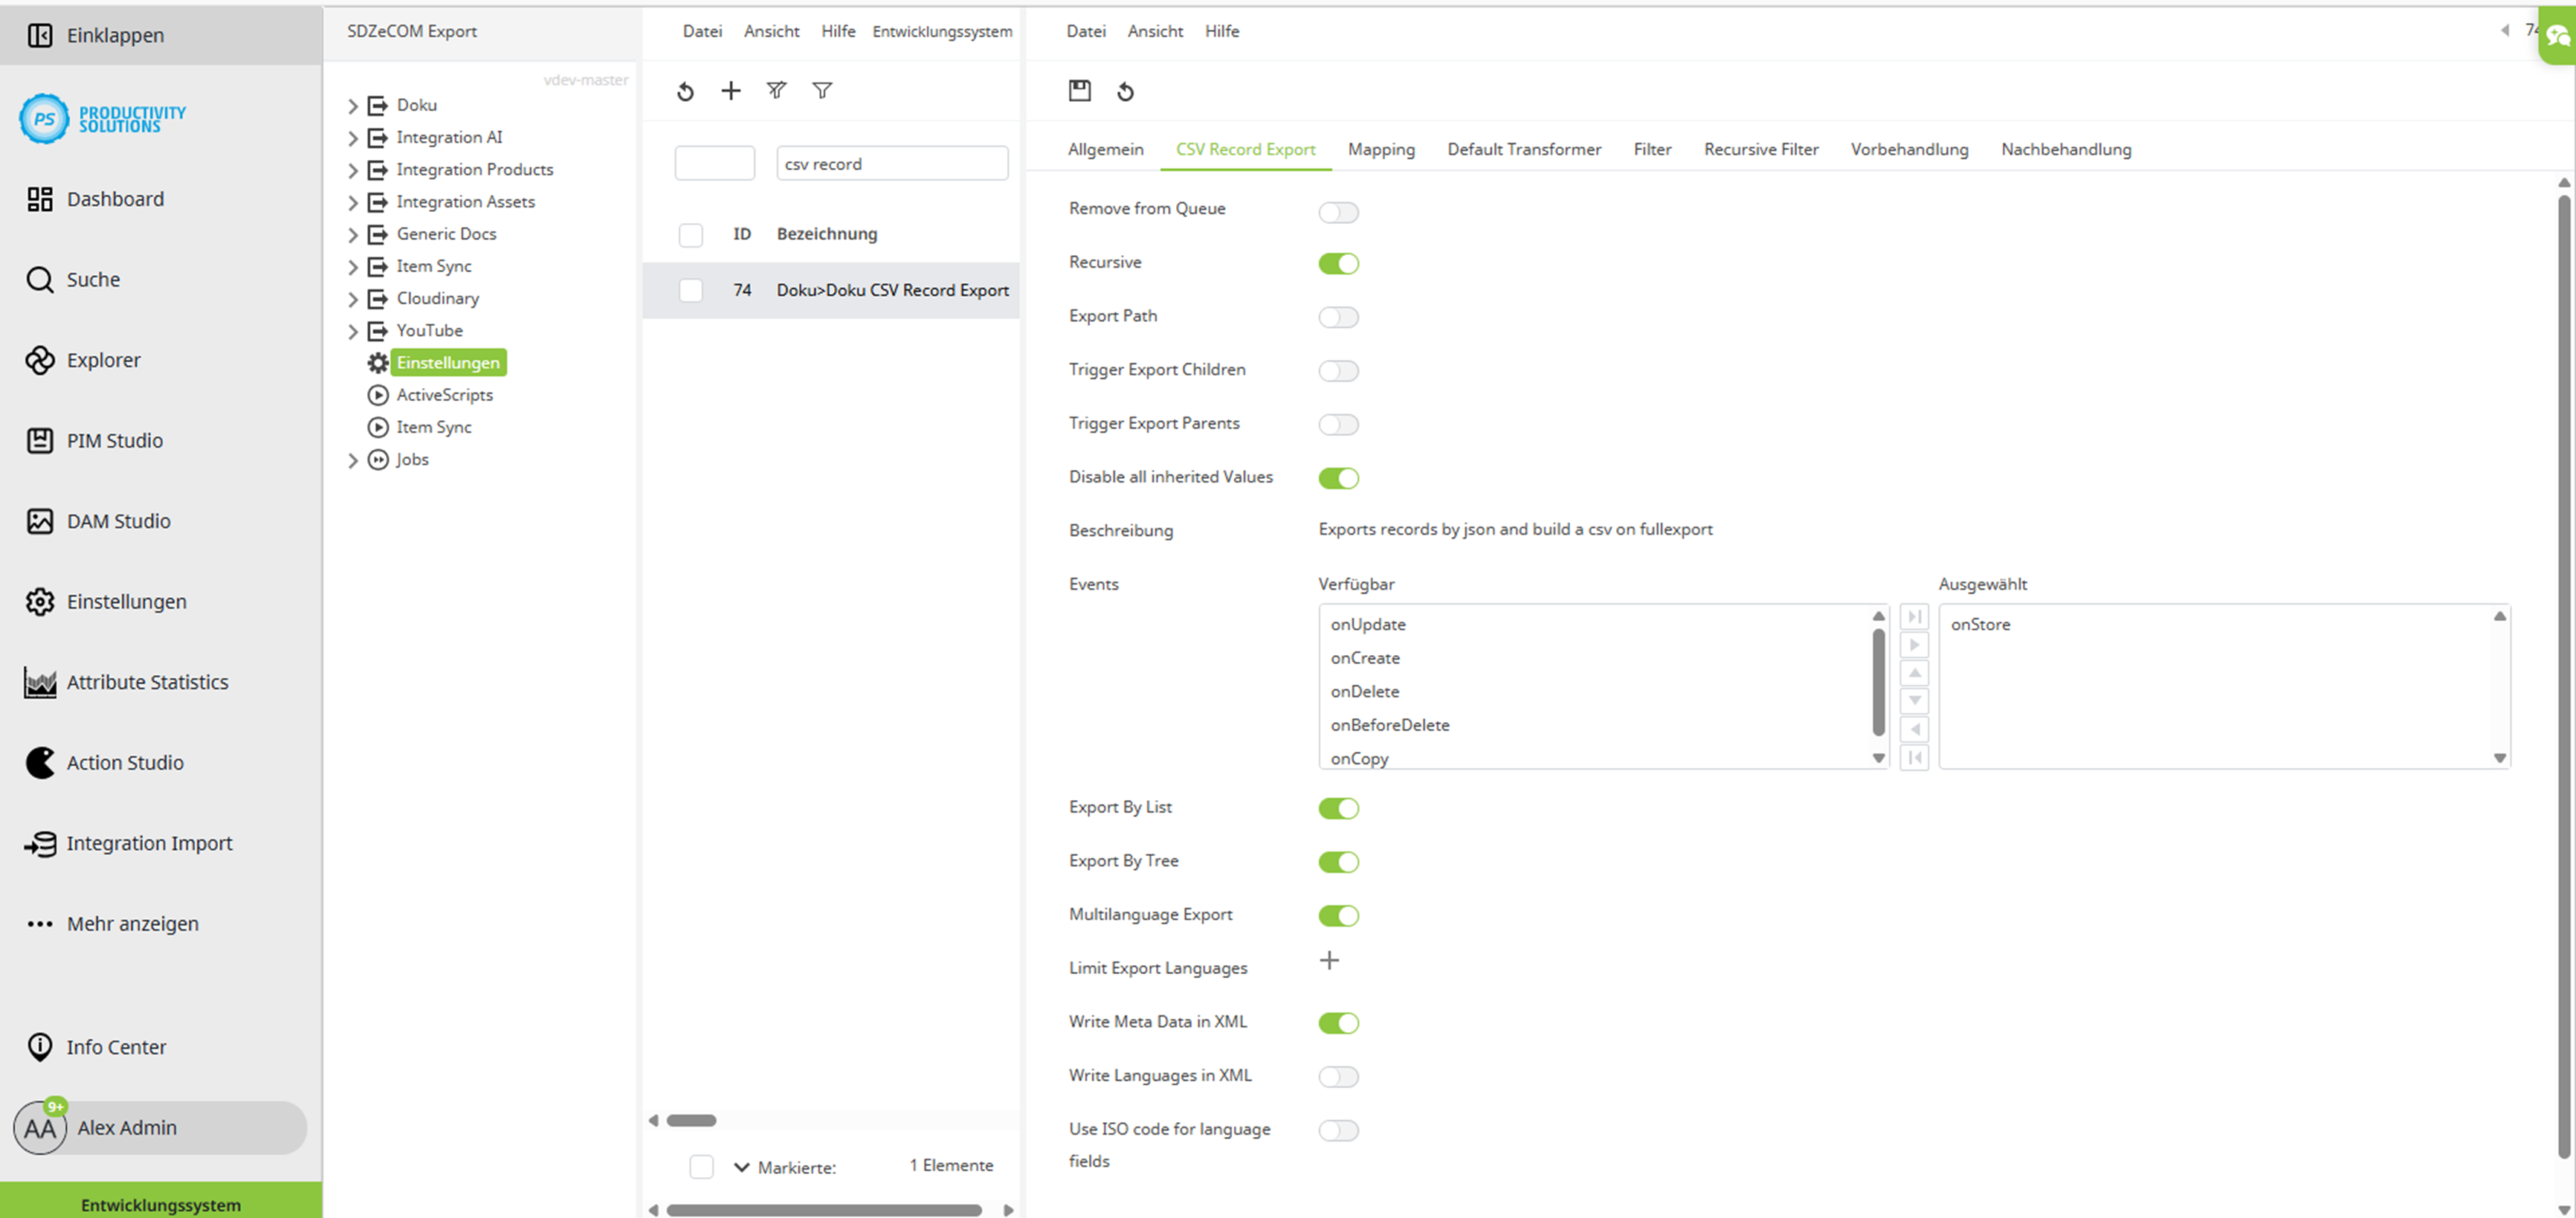Select onStore in Ausgewählt list
Image resolution: width=2576 pixels, height=1218 pixels.
[x=1980, y=624]
